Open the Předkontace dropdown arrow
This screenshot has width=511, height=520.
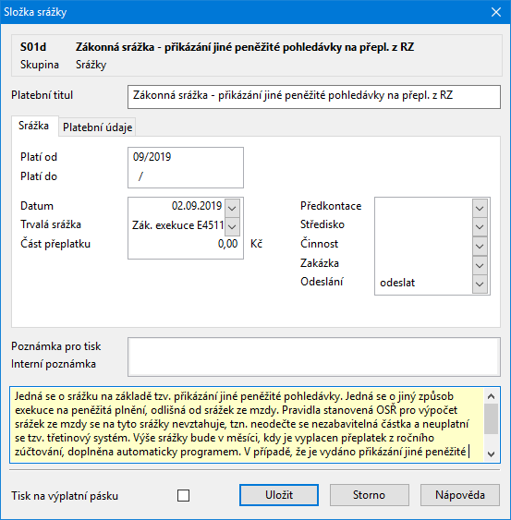coord(480,208)
